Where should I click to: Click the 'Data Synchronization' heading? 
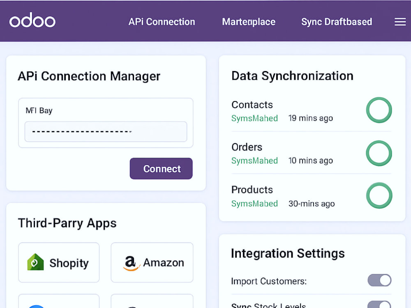292,76
